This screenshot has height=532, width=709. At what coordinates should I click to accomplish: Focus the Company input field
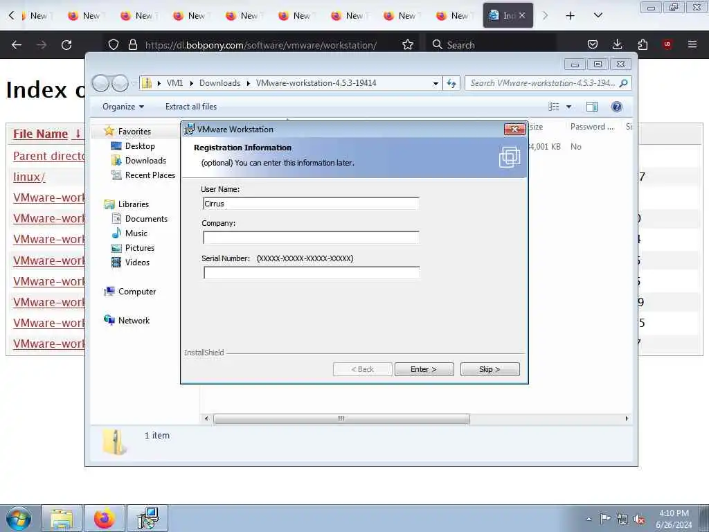311,238
